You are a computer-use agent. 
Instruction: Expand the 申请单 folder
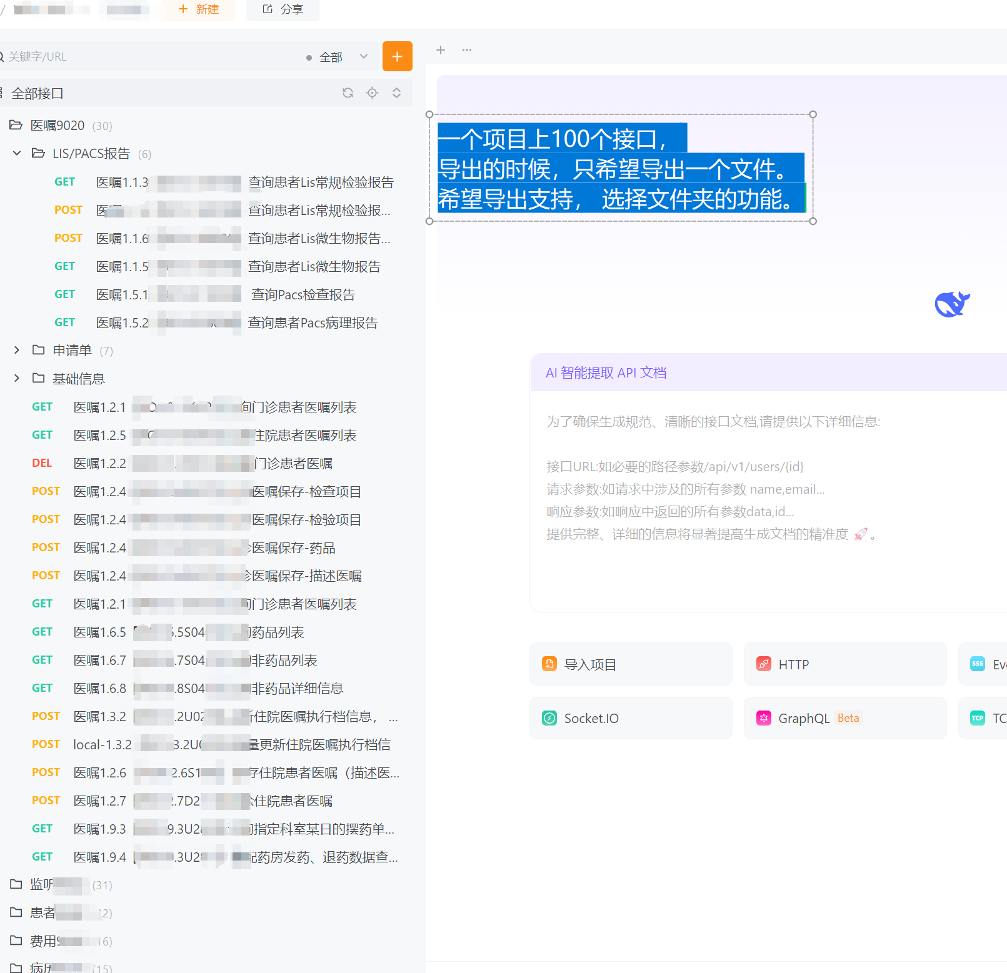[x=16, y=350]
